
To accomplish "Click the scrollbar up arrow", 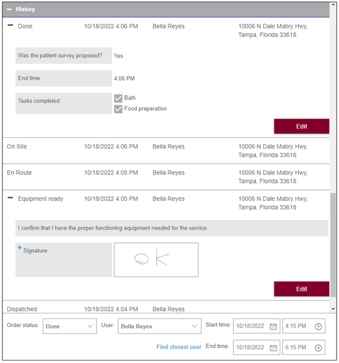I will (x=333, y=4).
